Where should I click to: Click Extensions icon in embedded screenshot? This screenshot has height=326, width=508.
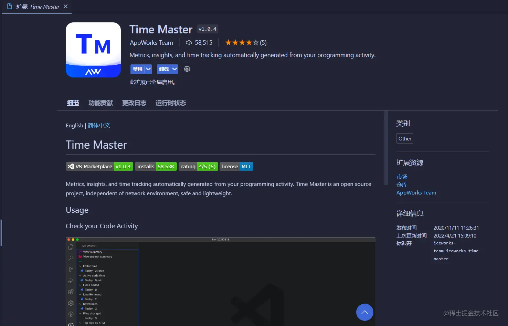(x=71, y=292)
